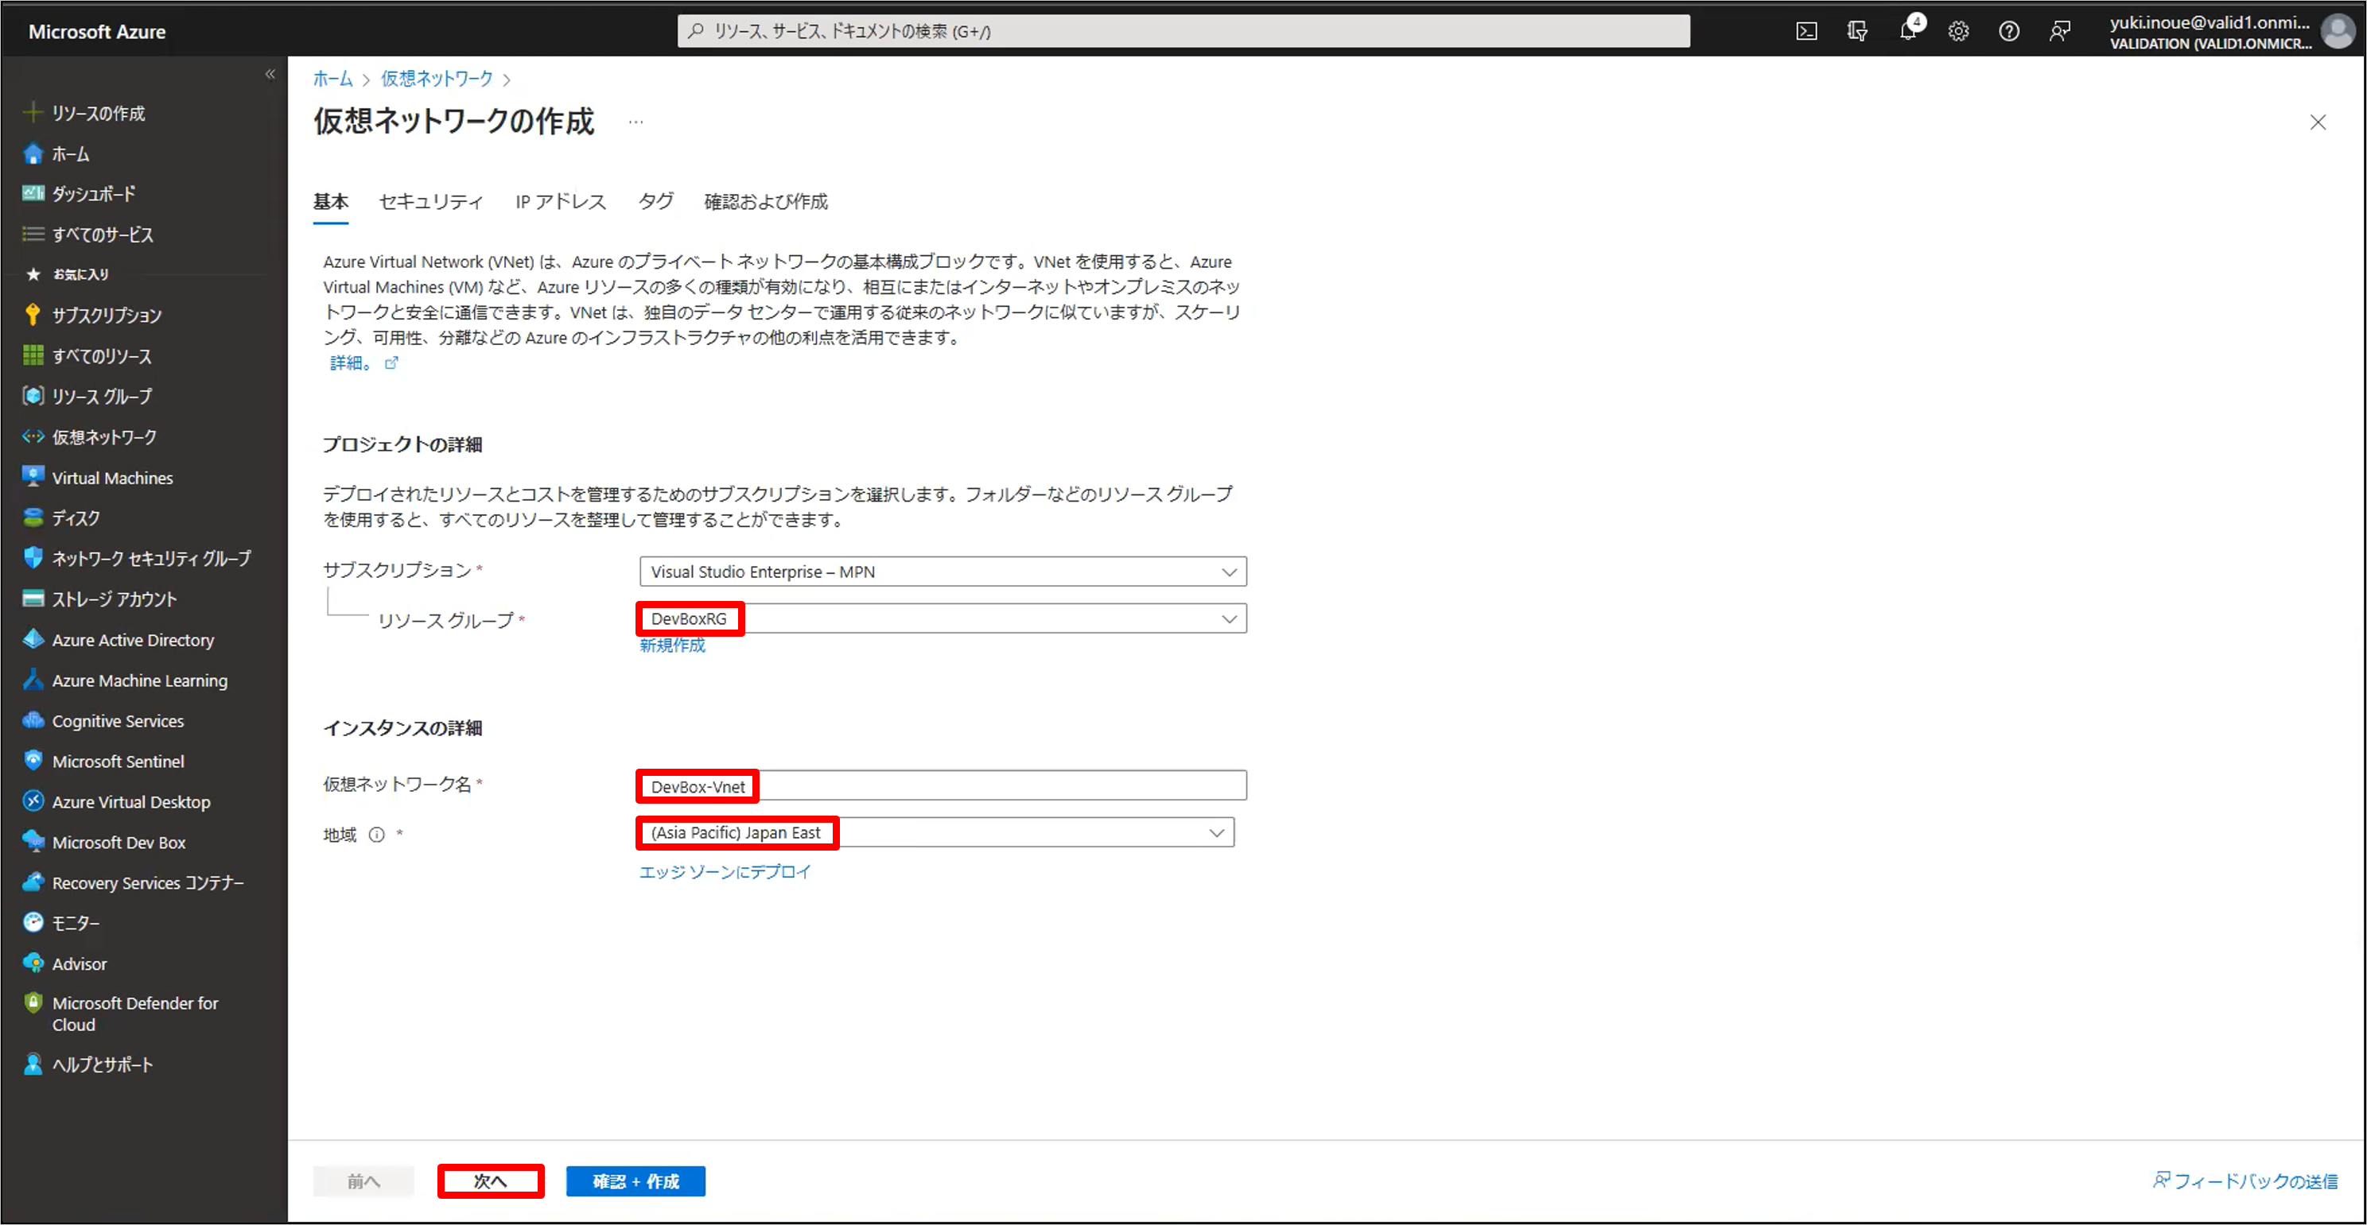Viewport: 2367px width, 1225px height.
Task: Open notifications bell icon
Action: (1909, 31)
